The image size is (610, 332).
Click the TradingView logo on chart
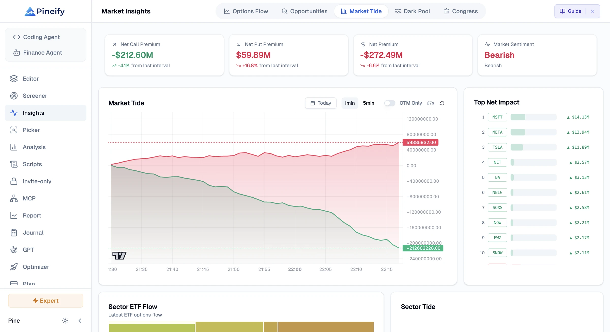click(119, 256)
